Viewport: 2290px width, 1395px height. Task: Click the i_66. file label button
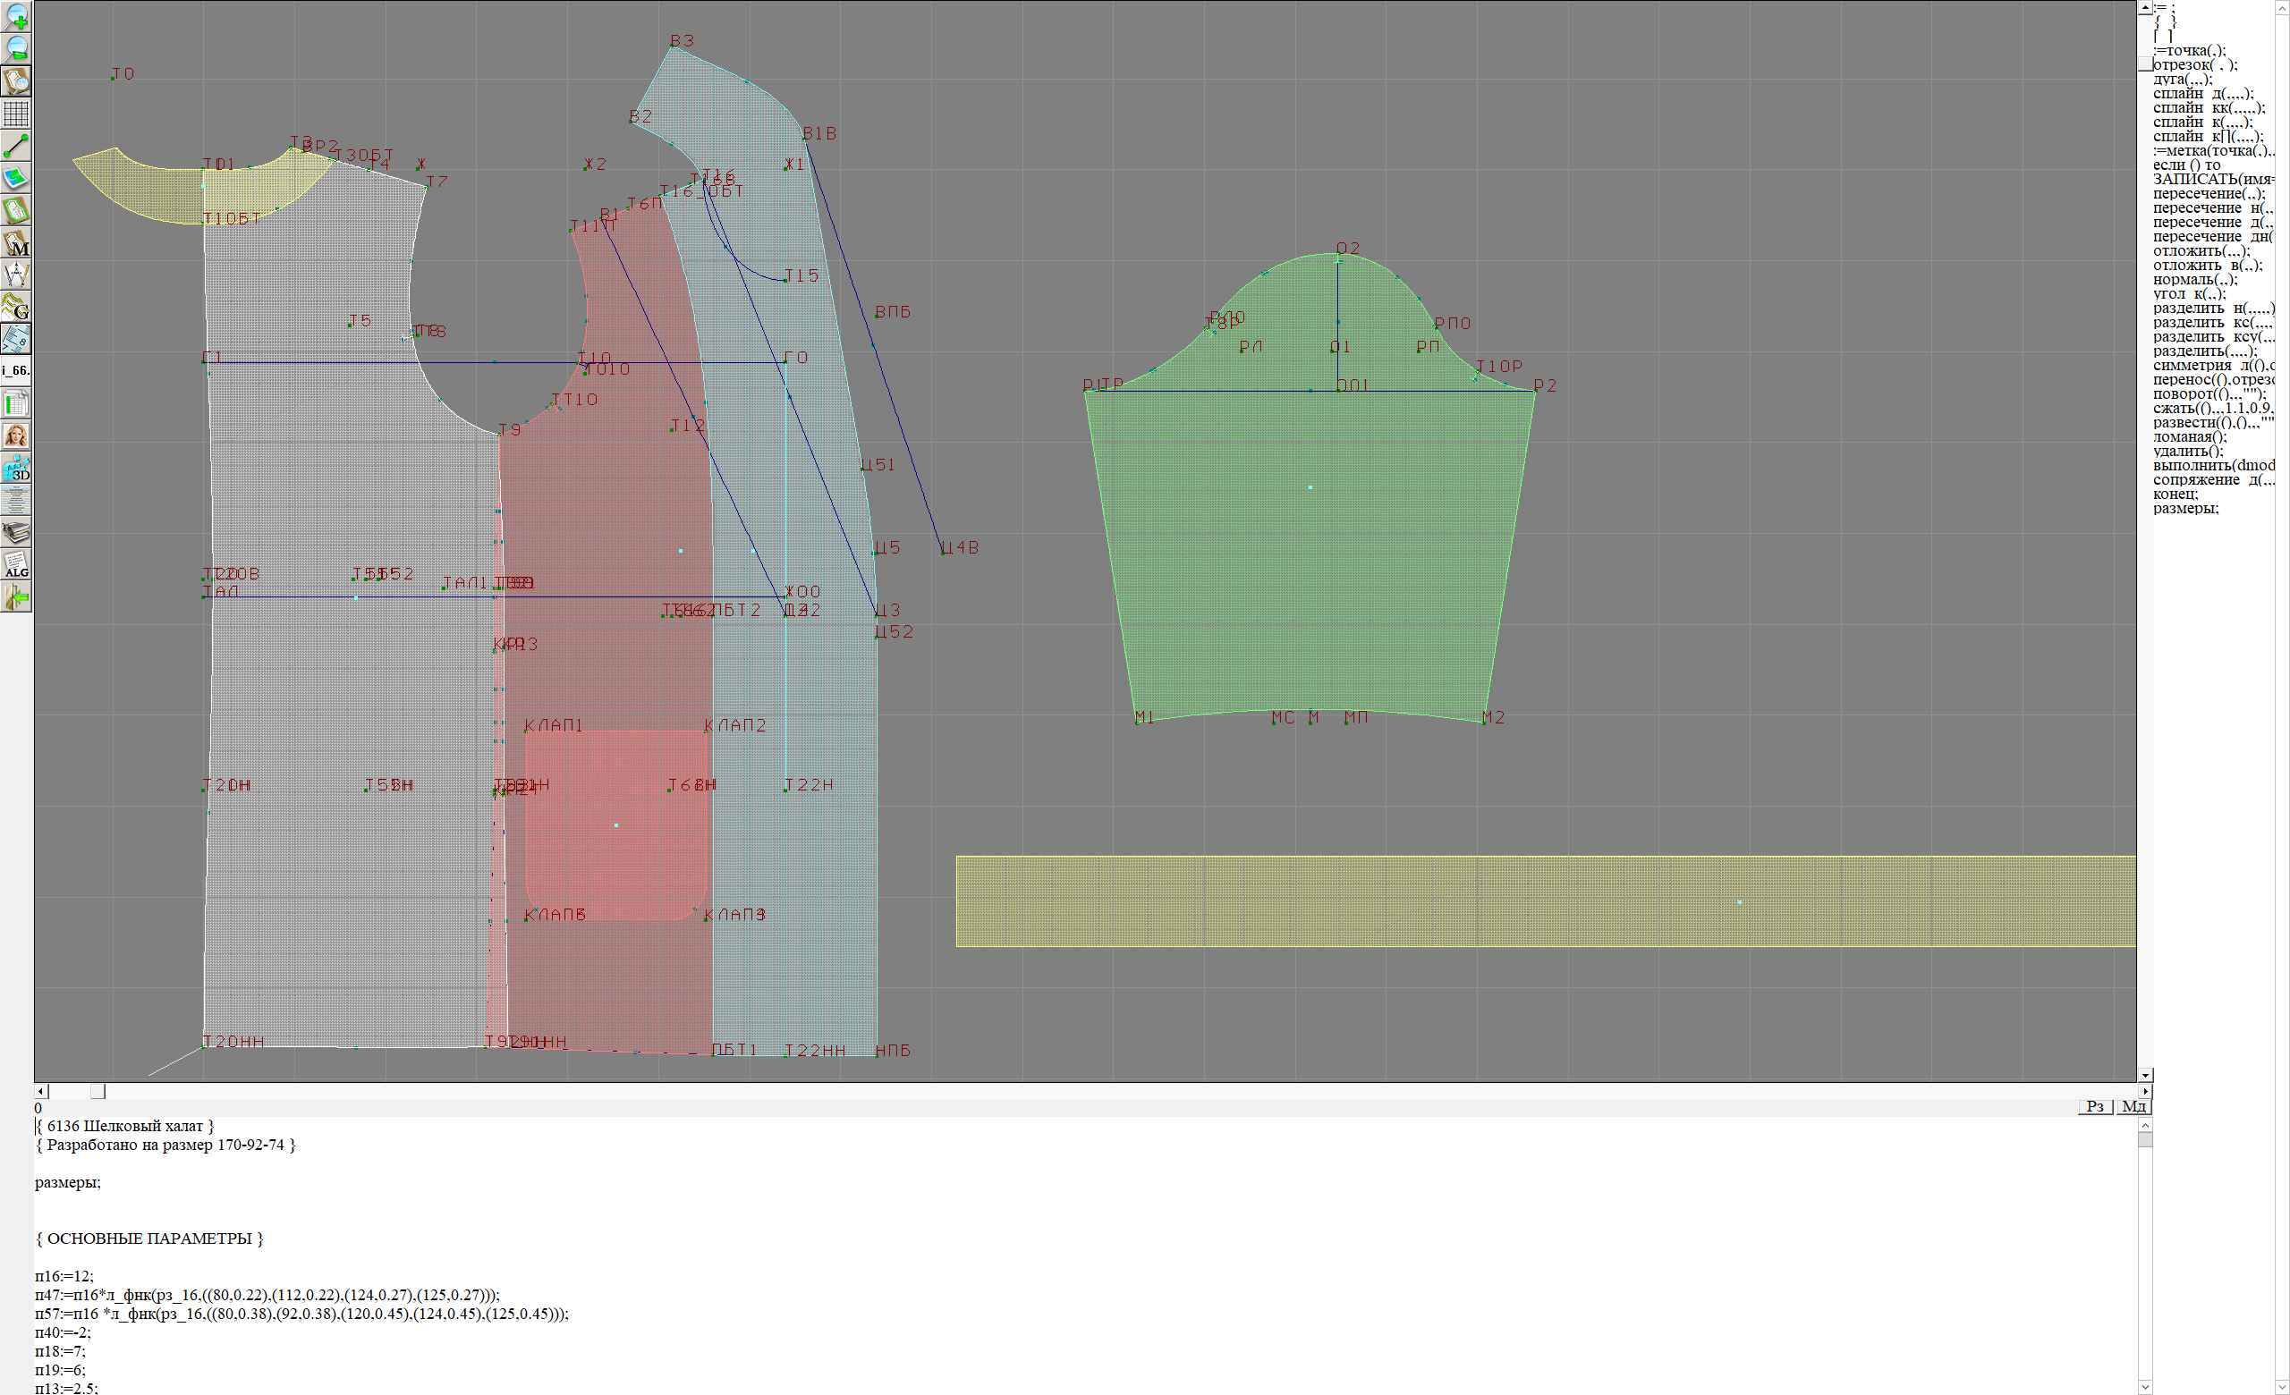[17, 370]
